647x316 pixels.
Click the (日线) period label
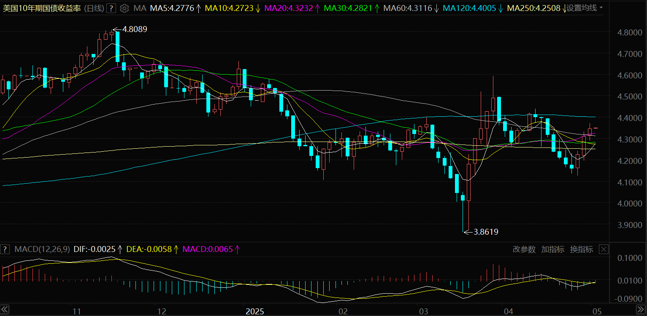94,8
